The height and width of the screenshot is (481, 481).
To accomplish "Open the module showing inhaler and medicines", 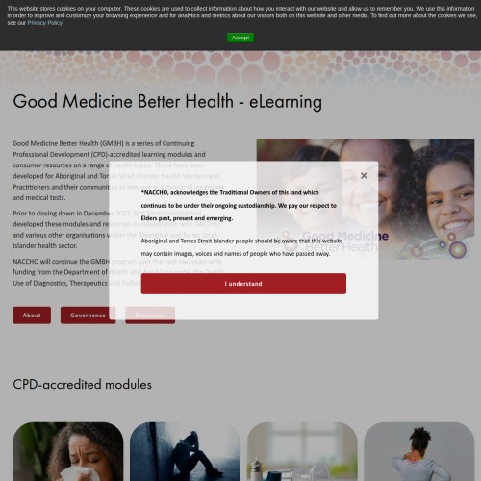I will [x=302, y=451].
